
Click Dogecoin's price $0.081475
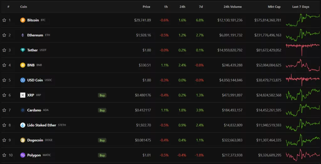tap(143, 140)
